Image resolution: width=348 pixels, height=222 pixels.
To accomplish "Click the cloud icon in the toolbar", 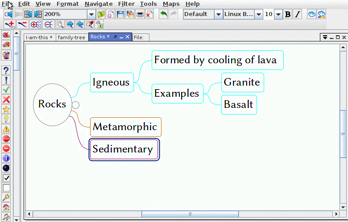I will (311, 14).
